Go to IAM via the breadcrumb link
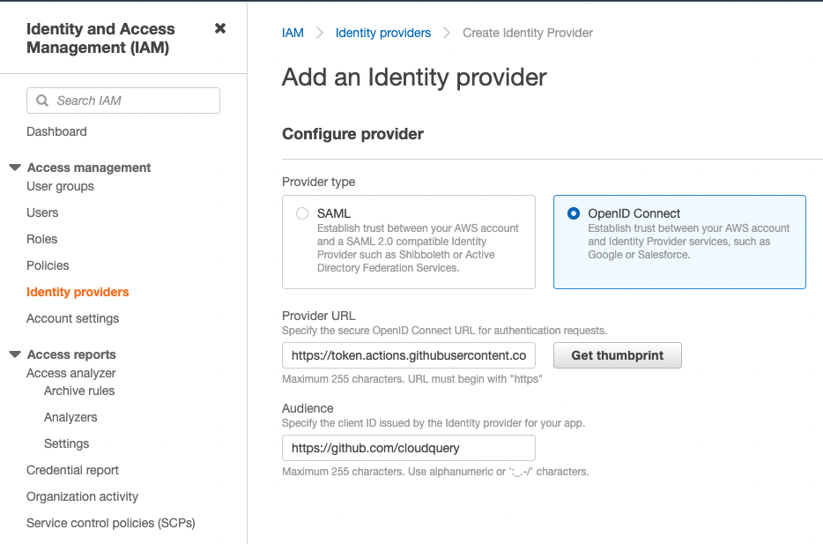The height and width of the screenshot is (544, 823). 293,33
